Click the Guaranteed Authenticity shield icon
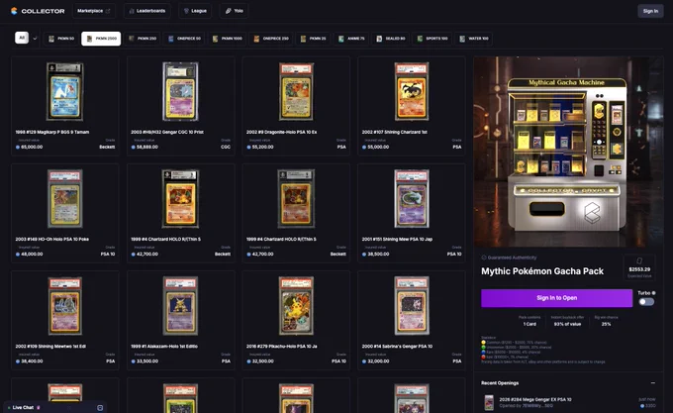Viewport: 673px width, 413px height. [484, 258]
